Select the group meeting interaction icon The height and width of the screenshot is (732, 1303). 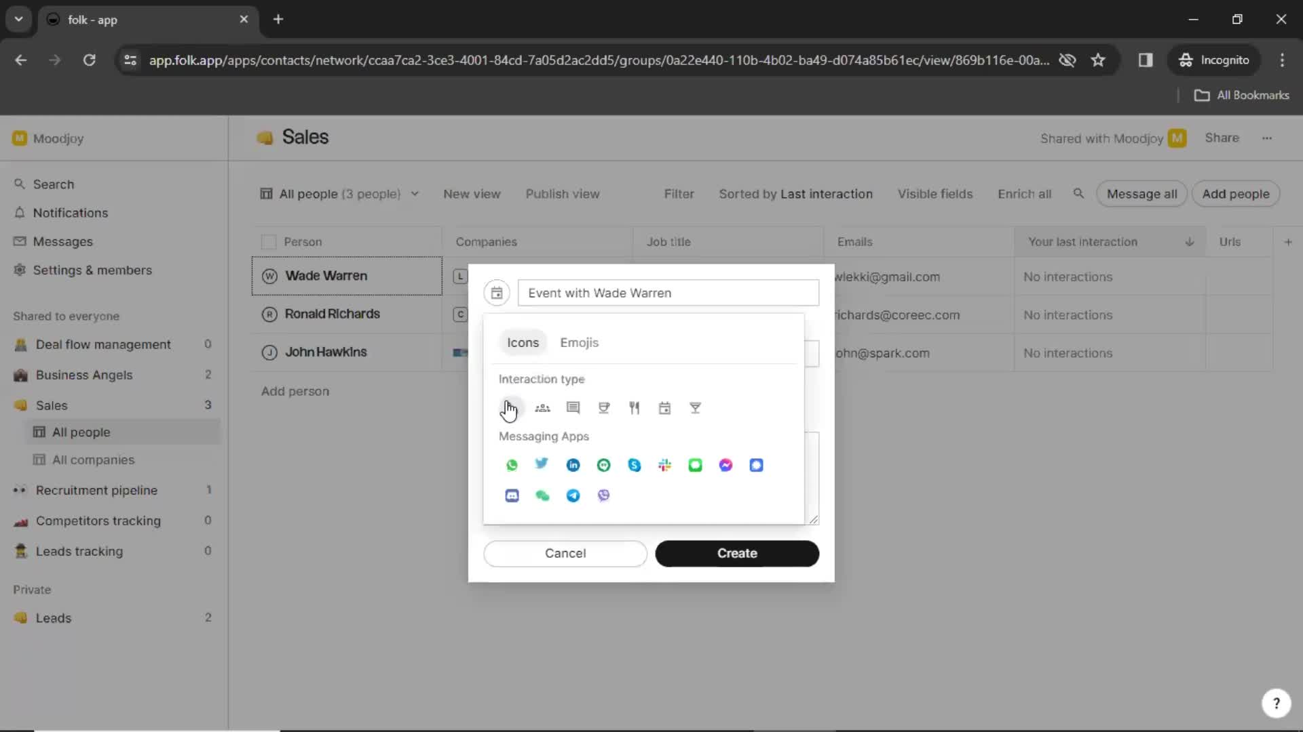542,407
